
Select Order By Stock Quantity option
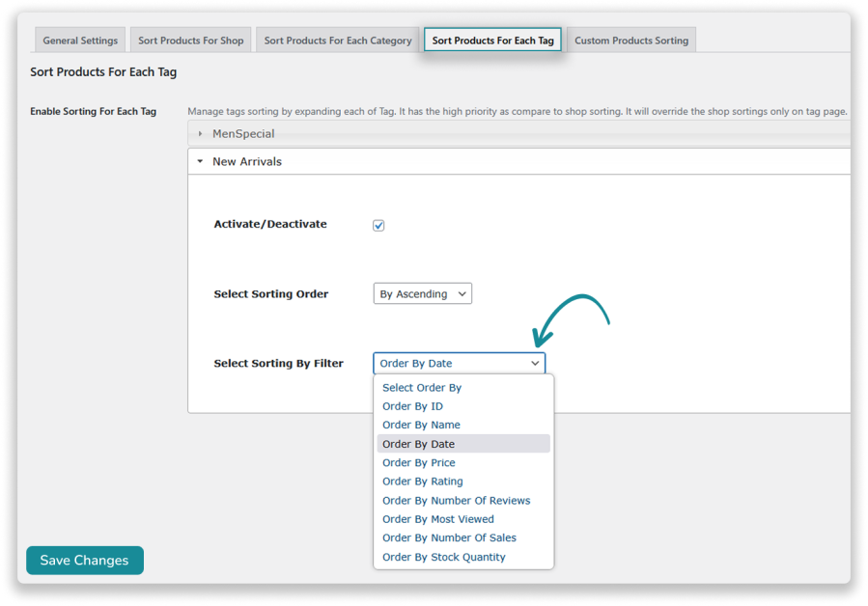coord(443,557)
